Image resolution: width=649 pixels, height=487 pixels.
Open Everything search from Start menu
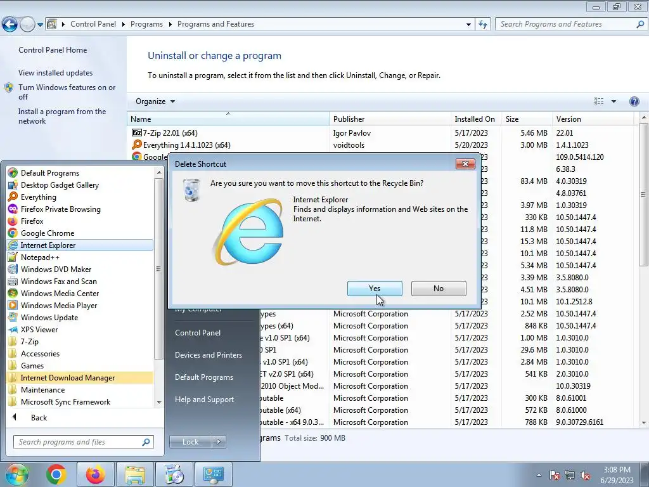coord(39,197)
